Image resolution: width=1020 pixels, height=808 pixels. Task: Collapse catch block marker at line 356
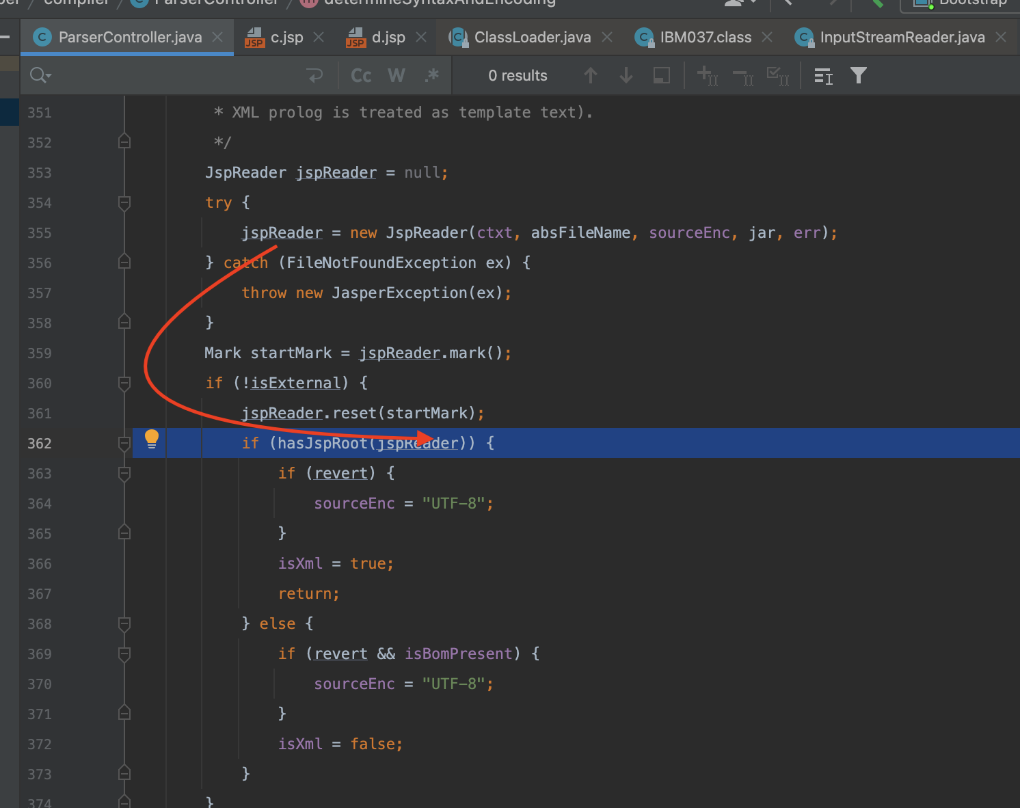coord(124,262)
